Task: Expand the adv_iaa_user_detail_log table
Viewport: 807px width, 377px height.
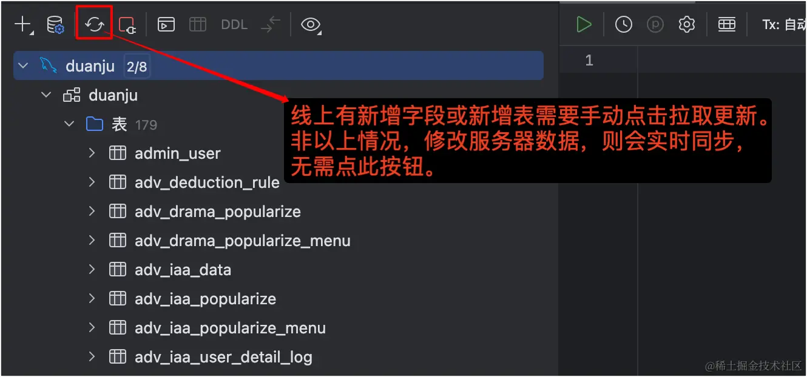Action: (92, 357)
